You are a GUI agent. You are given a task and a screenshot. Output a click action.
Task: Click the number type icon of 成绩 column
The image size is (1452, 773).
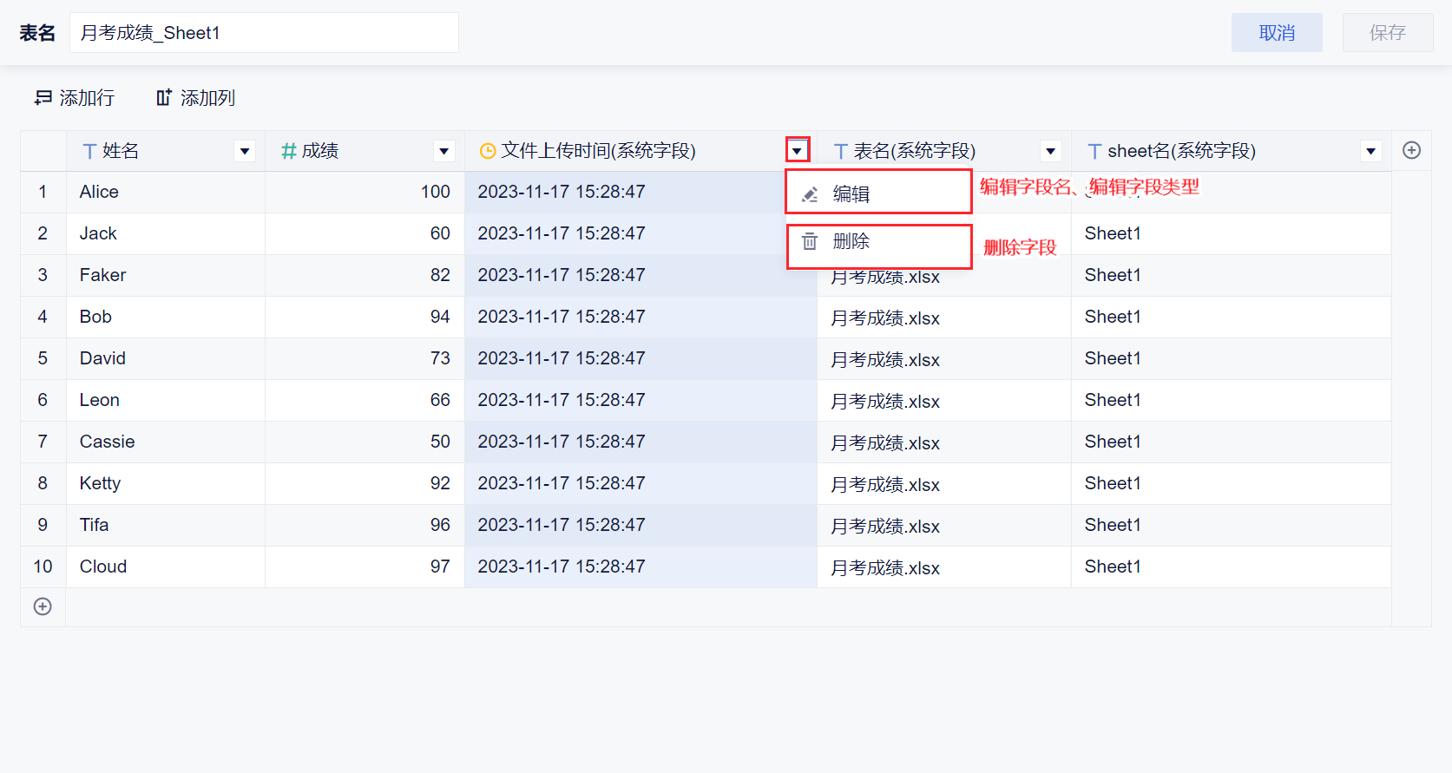pyautogui.click(x=289, y=152)
